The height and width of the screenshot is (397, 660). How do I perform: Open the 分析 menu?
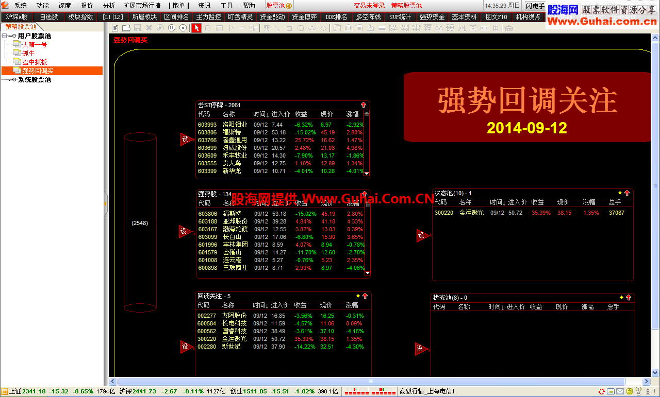(109, 6)
